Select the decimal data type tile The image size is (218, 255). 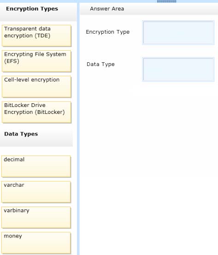(x=36, y=166)
